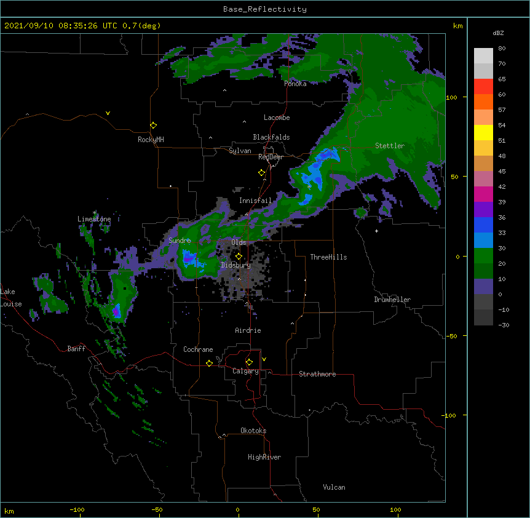Click the asterisk inside the blue echo near Stettler

(309, 186)
